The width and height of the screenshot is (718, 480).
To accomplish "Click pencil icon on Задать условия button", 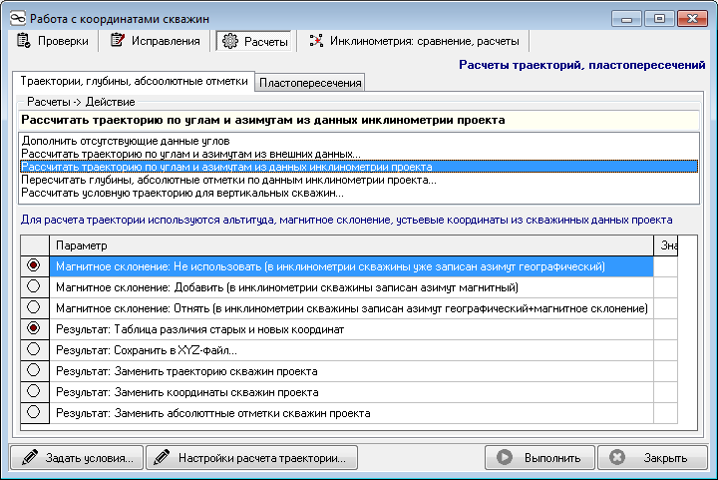I will pos(30,458).
